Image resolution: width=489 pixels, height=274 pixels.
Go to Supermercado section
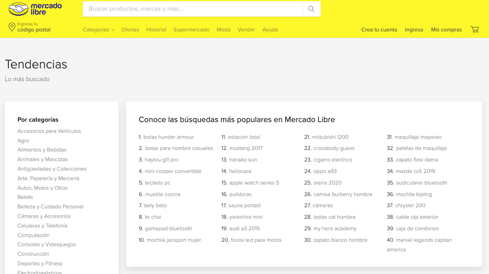191,30
